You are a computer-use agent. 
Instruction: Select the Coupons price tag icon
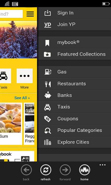pyautogui.click(x=48, y=119)
